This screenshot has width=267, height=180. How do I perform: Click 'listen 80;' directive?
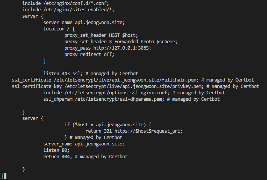pyautogui.click(x=56, y=150)
